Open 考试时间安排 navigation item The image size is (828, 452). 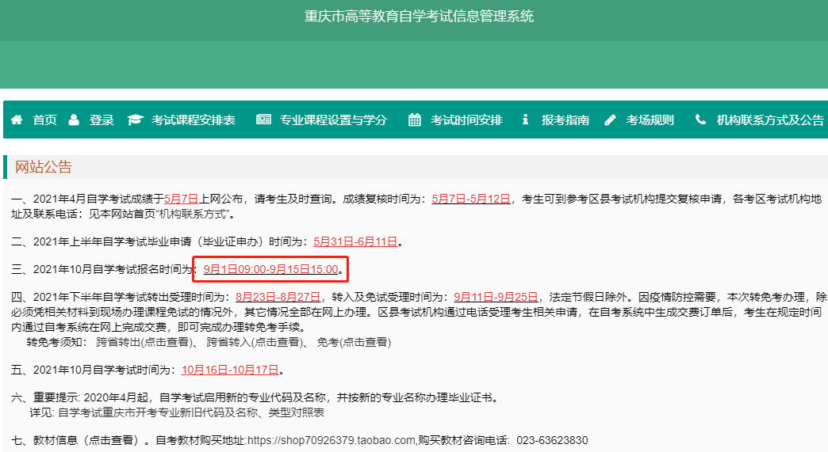tap(466, 120)
